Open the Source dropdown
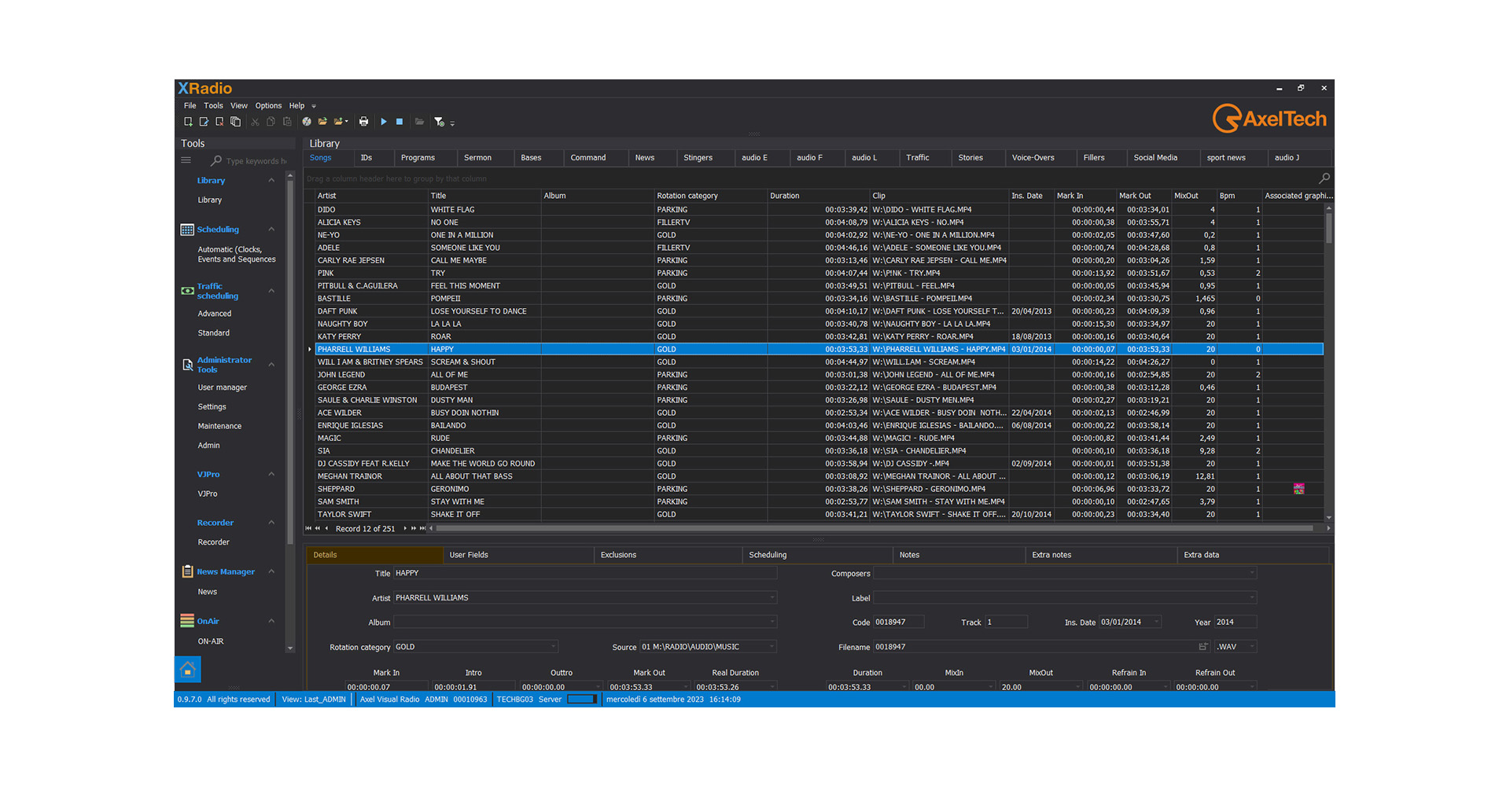 click(772, 647)
